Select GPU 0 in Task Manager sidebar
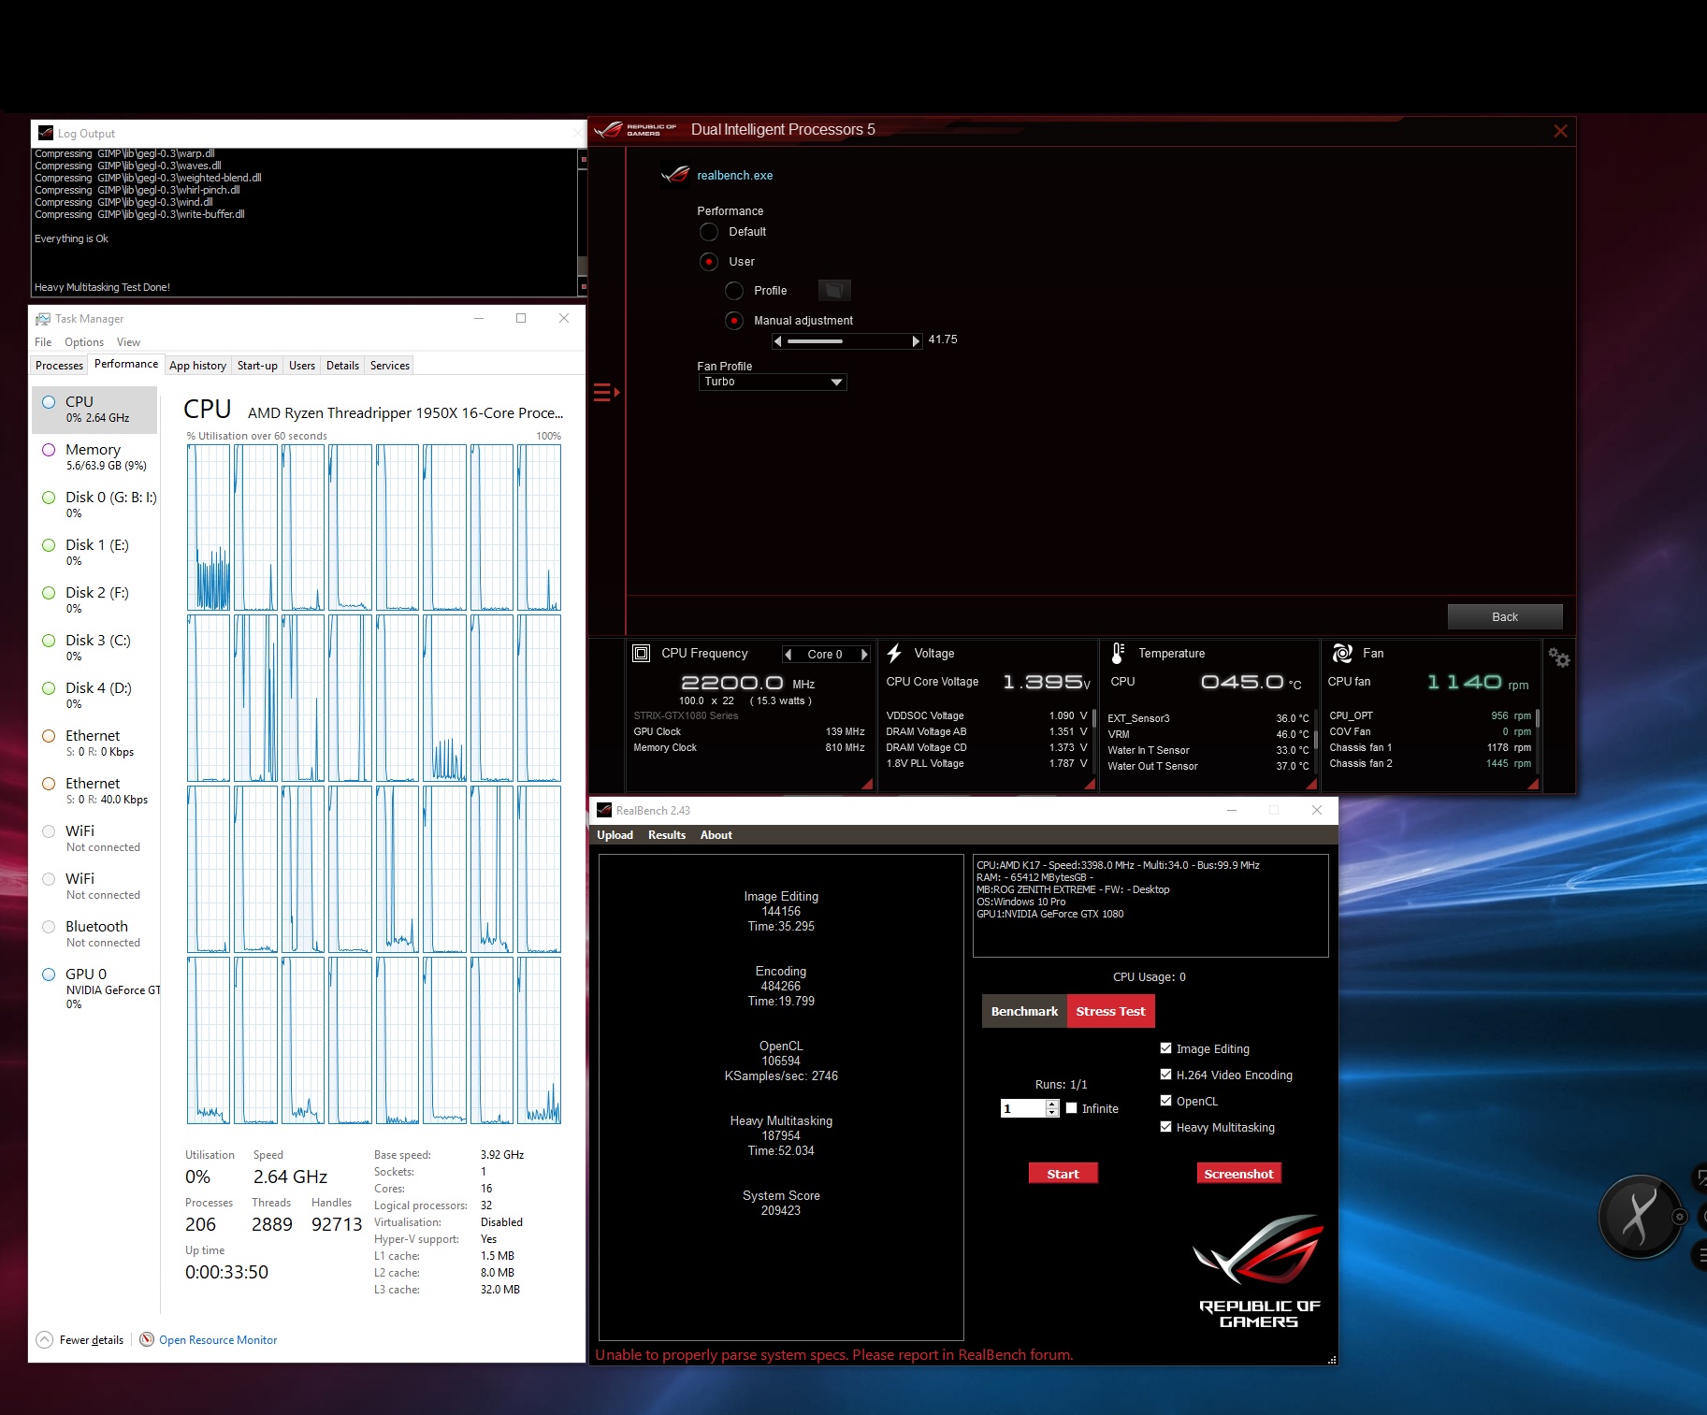The width and height of the screenshot is (1707, 1415). (x=94, y=988)
